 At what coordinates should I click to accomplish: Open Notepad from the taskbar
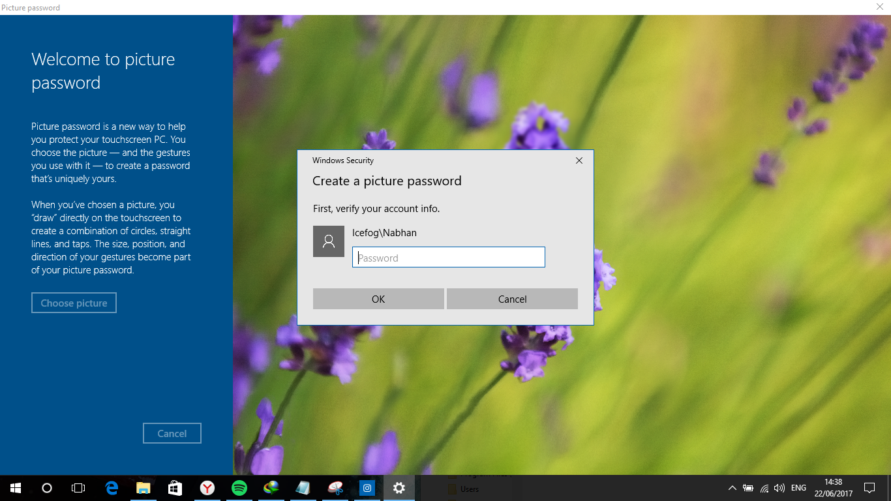[x=303, y=487]
